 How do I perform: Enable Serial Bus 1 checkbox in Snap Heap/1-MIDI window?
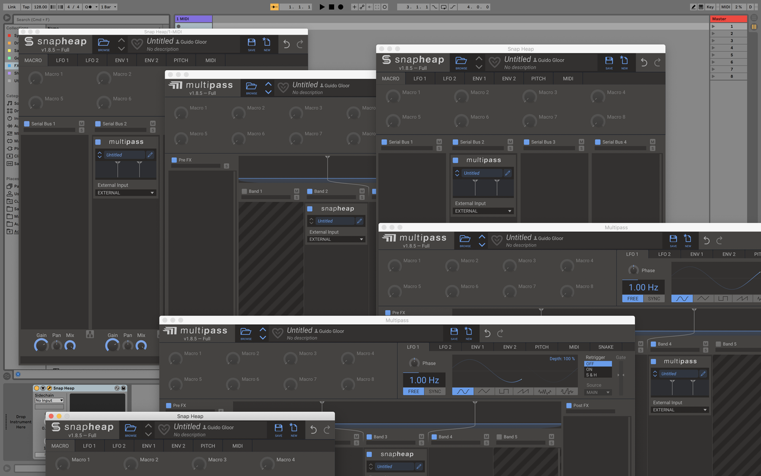point(27,124)
